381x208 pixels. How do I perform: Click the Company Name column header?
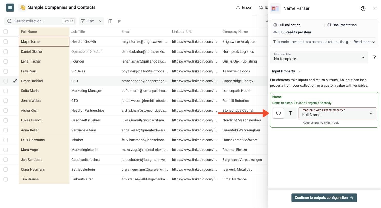[244, 32]
